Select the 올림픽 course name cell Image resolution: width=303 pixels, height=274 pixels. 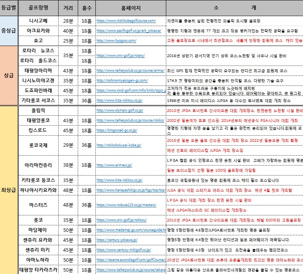pos(38,111)
